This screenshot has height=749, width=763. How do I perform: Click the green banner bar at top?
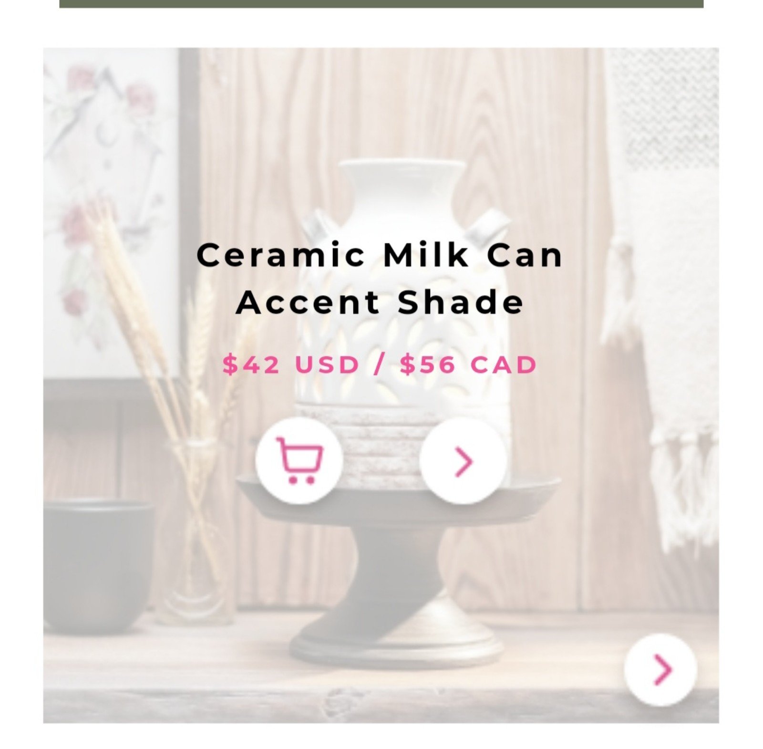tap(381, 4)
